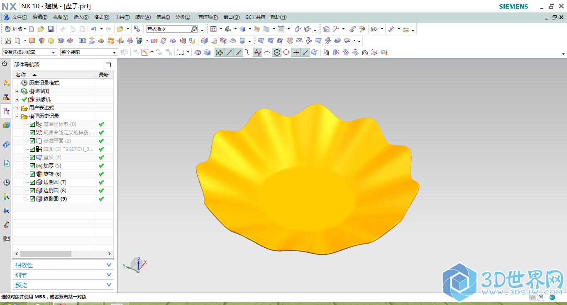This screenshot has width=567, height=305.
Task: Open the 没有选择过滤器 selection filter dropdown
Action: pos(29,52)
